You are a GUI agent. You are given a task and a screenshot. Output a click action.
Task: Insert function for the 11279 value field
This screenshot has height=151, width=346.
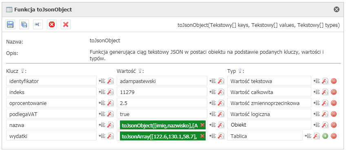pyautogui.click(x=221, y=92)
